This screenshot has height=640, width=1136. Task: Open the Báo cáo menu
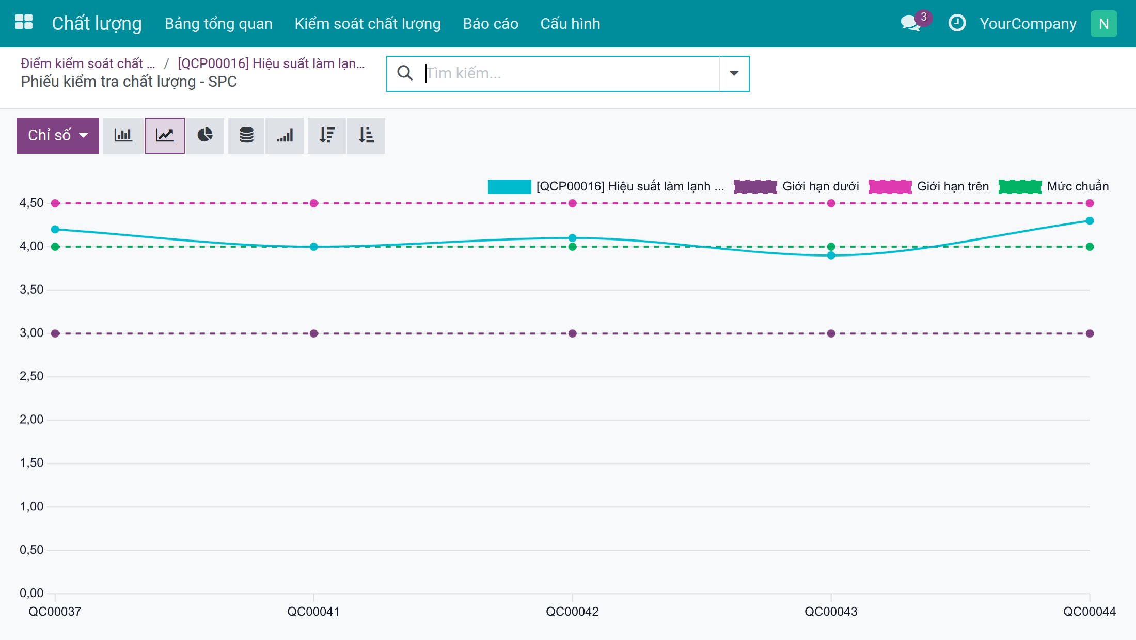pyautogui.click(x=491, y=24)
